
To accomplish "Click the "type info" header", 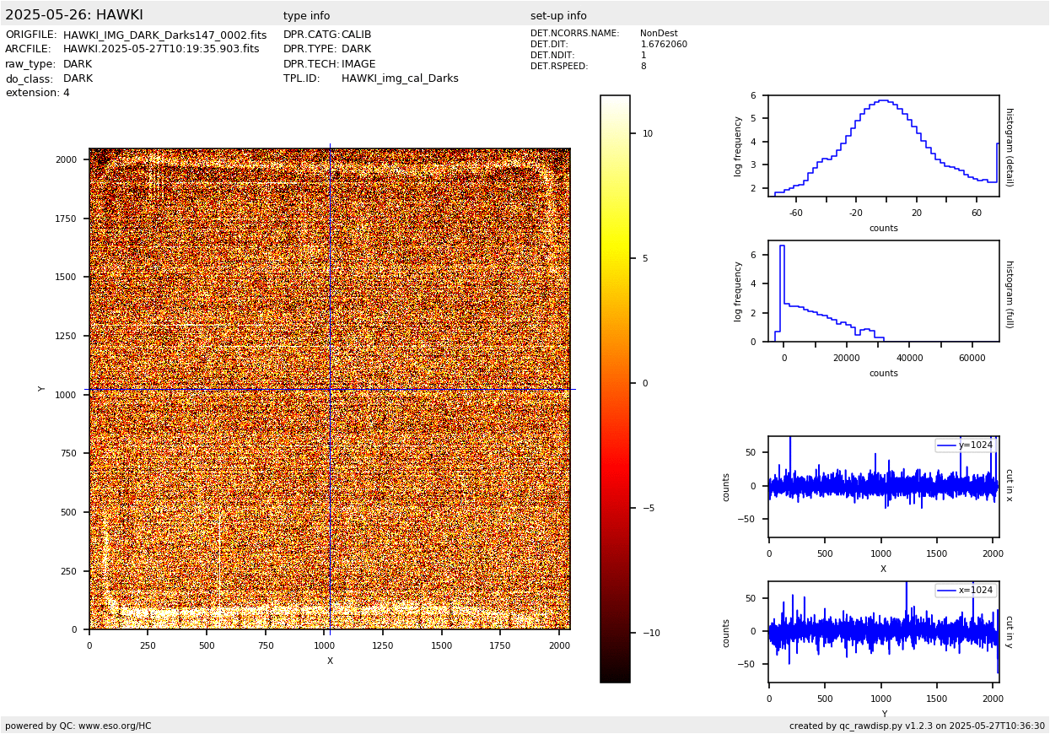I will [306, 16].
